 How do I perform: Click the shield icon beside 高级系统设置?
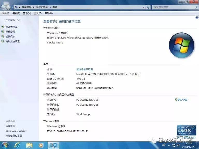tap(3, 41)
